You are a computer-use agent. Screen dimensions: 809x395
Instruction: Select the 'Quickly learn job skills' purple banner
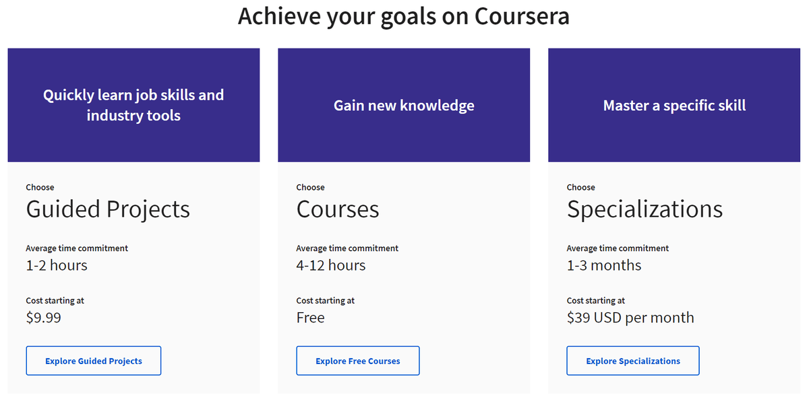(x=133, y=105)
